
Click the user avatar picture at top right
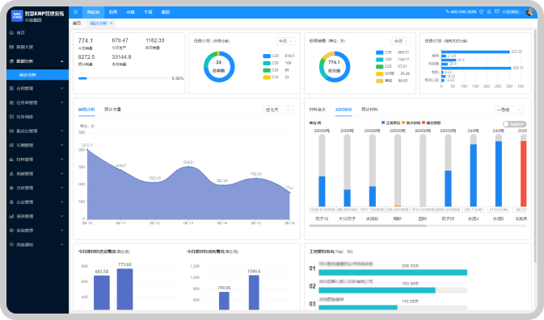(x=529, y=12)
